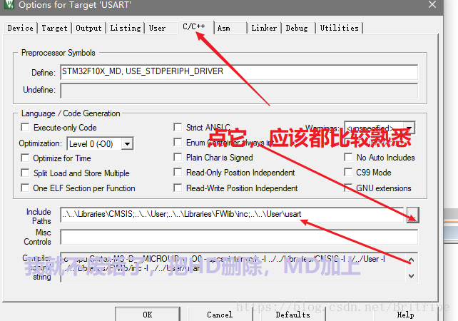Check No Auto Includes option
Image resolution: width=458 pixels, height=321 pixels.
(348, 157)
